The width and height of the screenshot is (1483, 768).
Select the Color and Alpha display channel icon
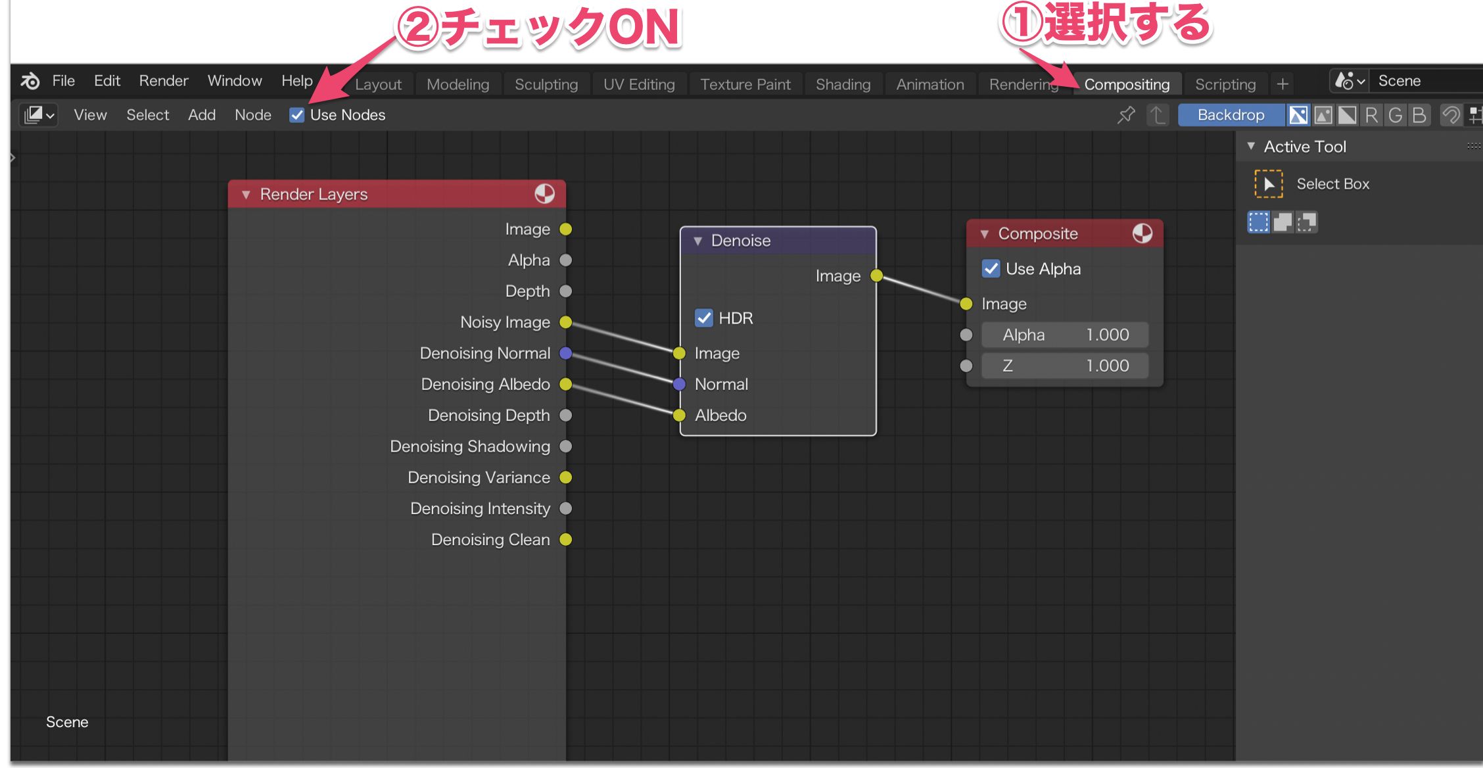pyautogui.click(x=1298, y=115)
